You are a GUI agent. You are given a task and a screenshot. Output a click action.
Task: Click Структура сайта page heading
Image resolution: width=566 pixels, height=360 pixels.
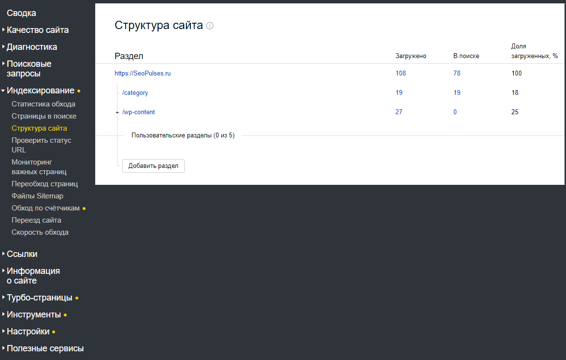(159, 25)
